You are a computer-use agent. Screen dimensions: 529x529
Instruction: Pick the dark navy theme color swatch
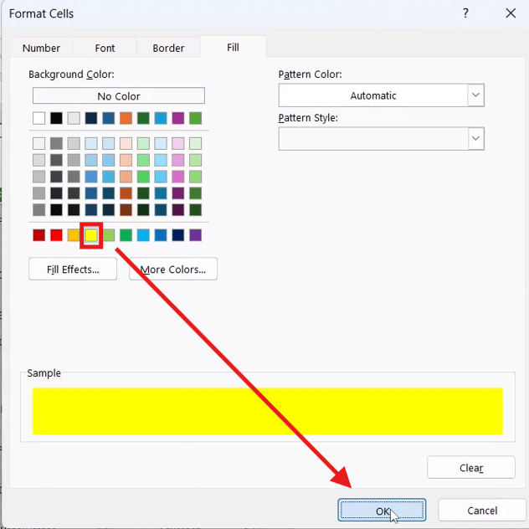pos(91,118)
